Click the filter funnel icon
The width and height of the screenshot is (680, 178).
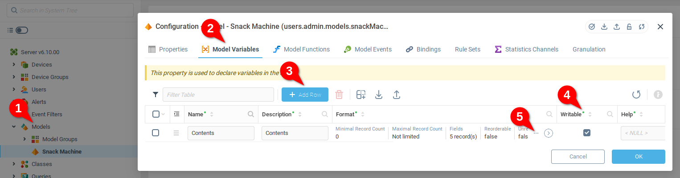(156, 95)
